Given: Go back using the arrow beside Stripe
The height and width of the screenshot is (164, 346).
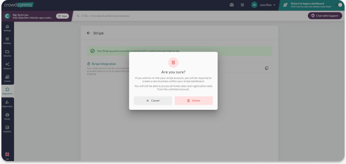Looking at the screenshot, I should coord(89,33).
